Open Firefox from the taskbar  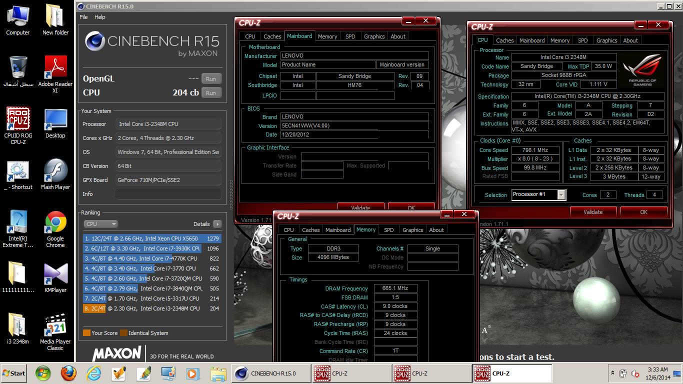coord(68,373)
